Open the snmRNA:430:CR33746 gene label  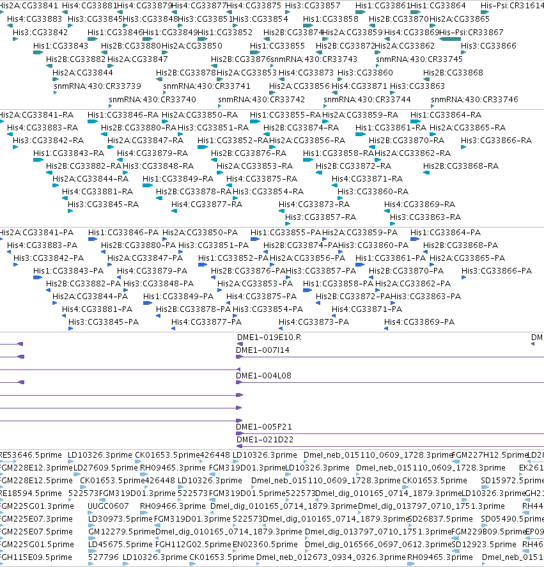pos(474,100)
